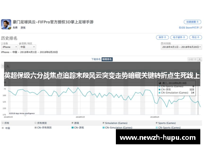Open the date range dropdown 2018年4月1日–6月20日
204x148 pixels.
182,47
